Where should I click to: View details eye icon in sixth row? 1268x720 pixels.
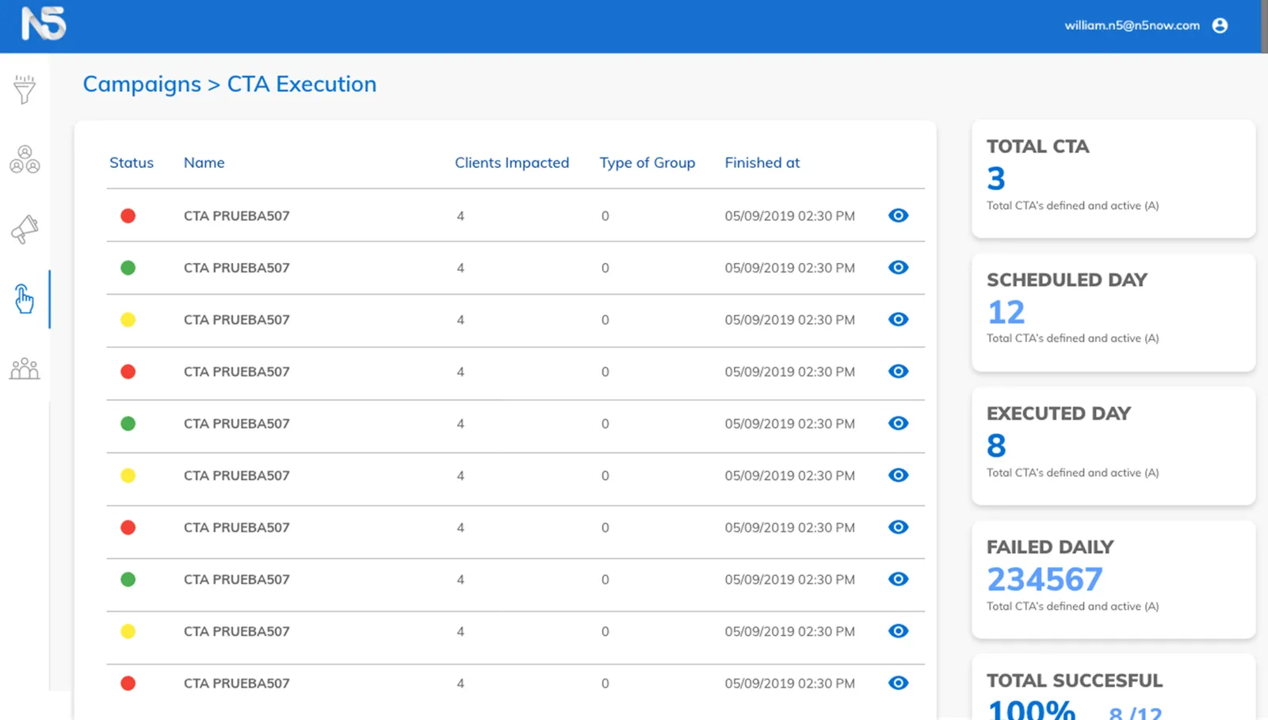[x=898, y=475]
